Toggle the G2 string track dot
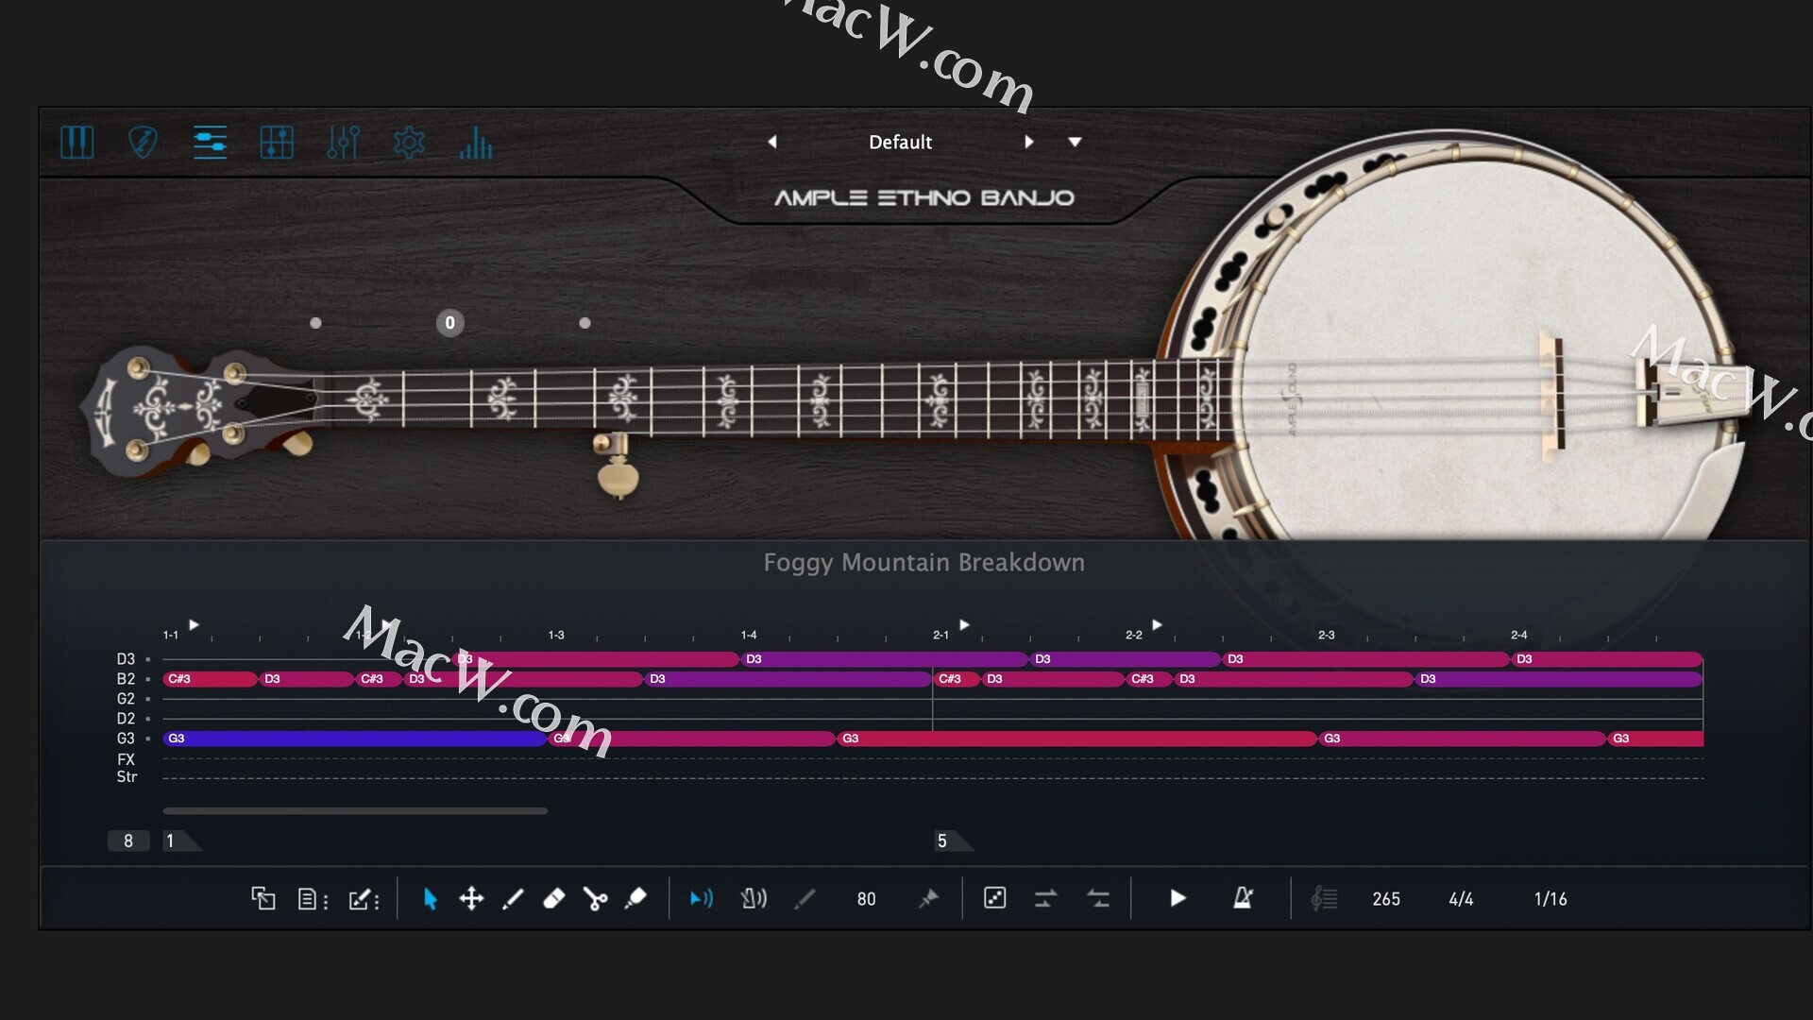 [148, 699]
